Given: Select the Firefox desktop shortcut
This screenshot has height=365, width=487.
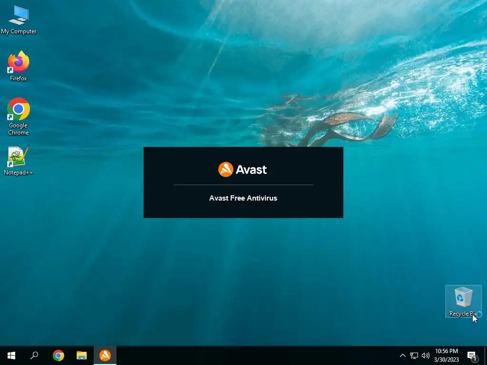Looking at the screenshot, I should pos(19,66).
